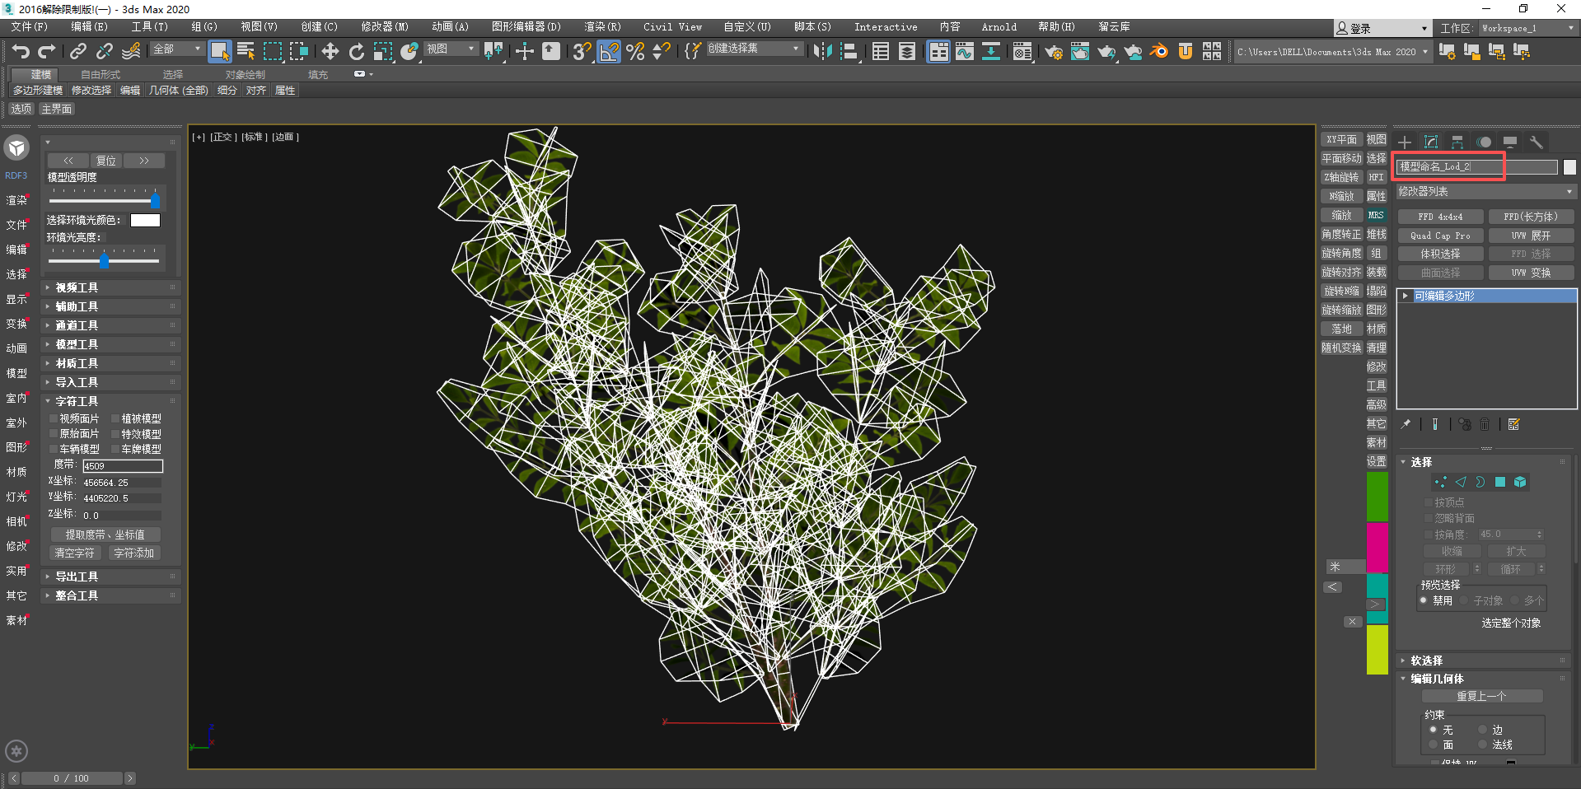Activate the Select and Rotate tool
This screenshot has height=789, width=1581.
point(356,52)
